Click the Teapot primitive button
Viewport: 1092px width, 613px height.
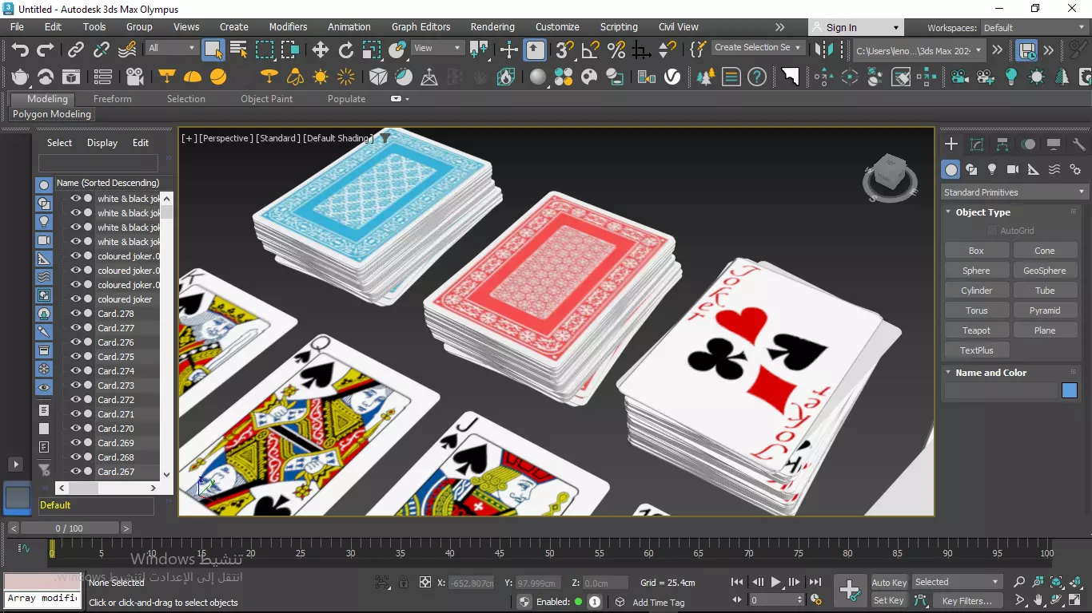point(976,330)
